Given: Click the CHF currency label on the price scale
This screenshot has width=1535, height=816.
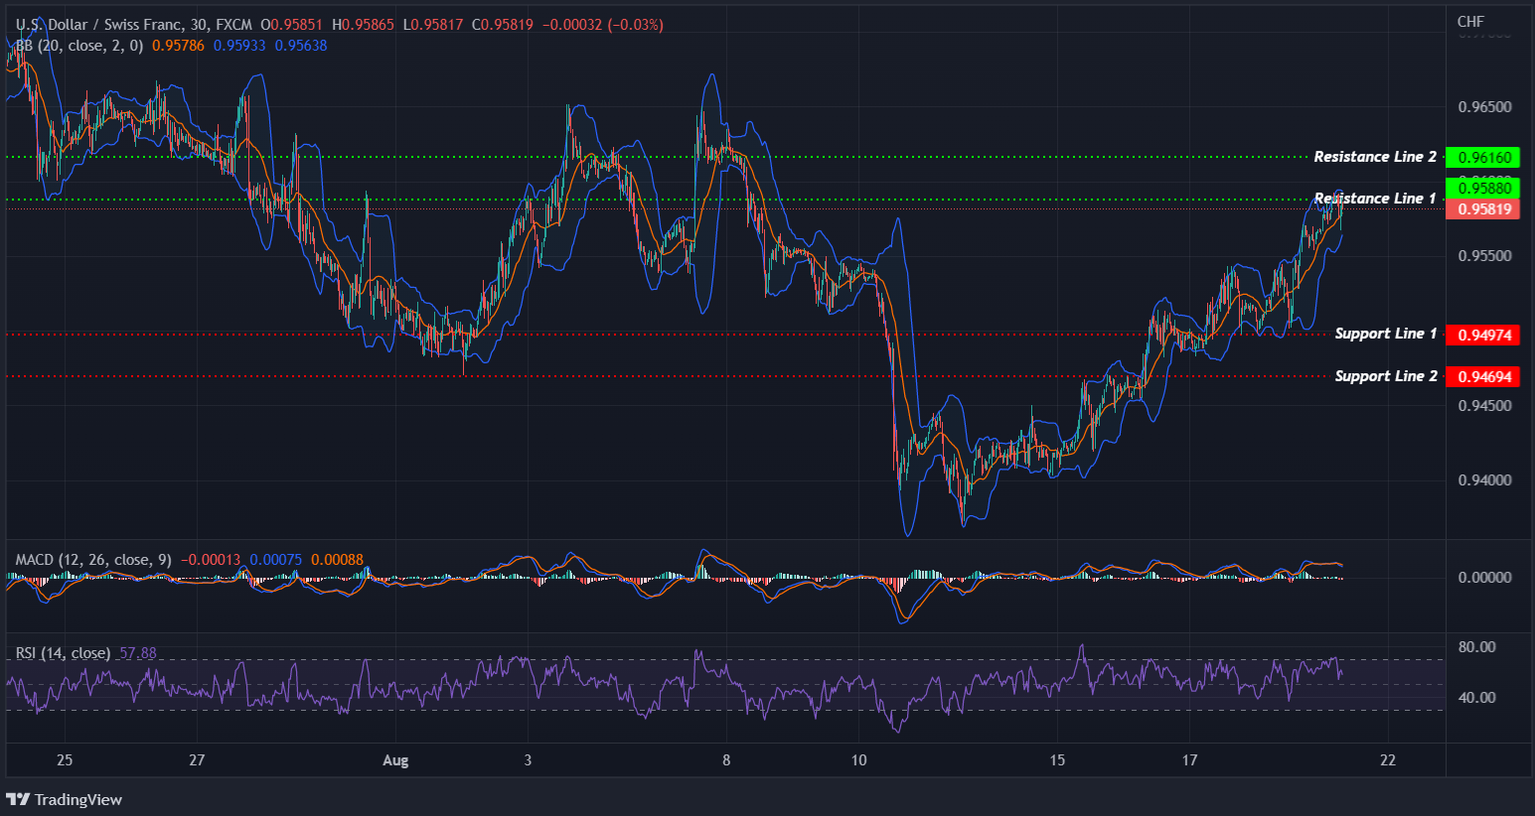Looking at the screenshot, I should click(1471, 20).
